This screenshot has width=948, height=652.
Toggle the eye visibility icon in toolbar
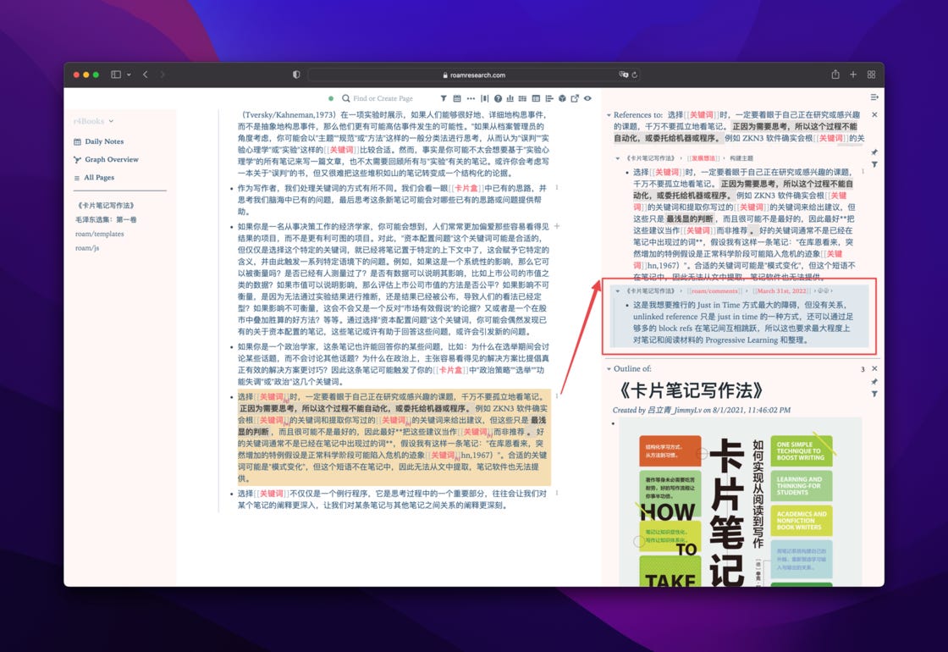587,98
